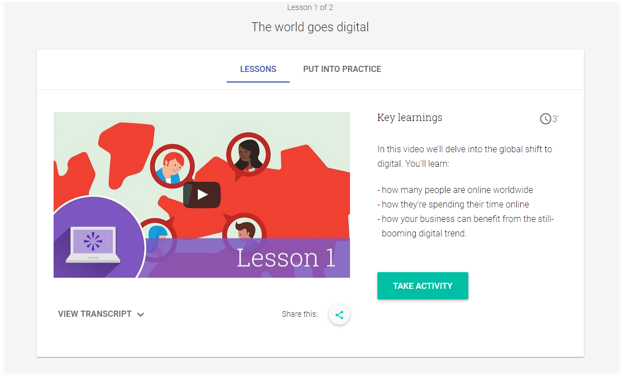This screenshot has width=623, height=377.
Task: Click the "Share this:" label
Action: point(299,314)
